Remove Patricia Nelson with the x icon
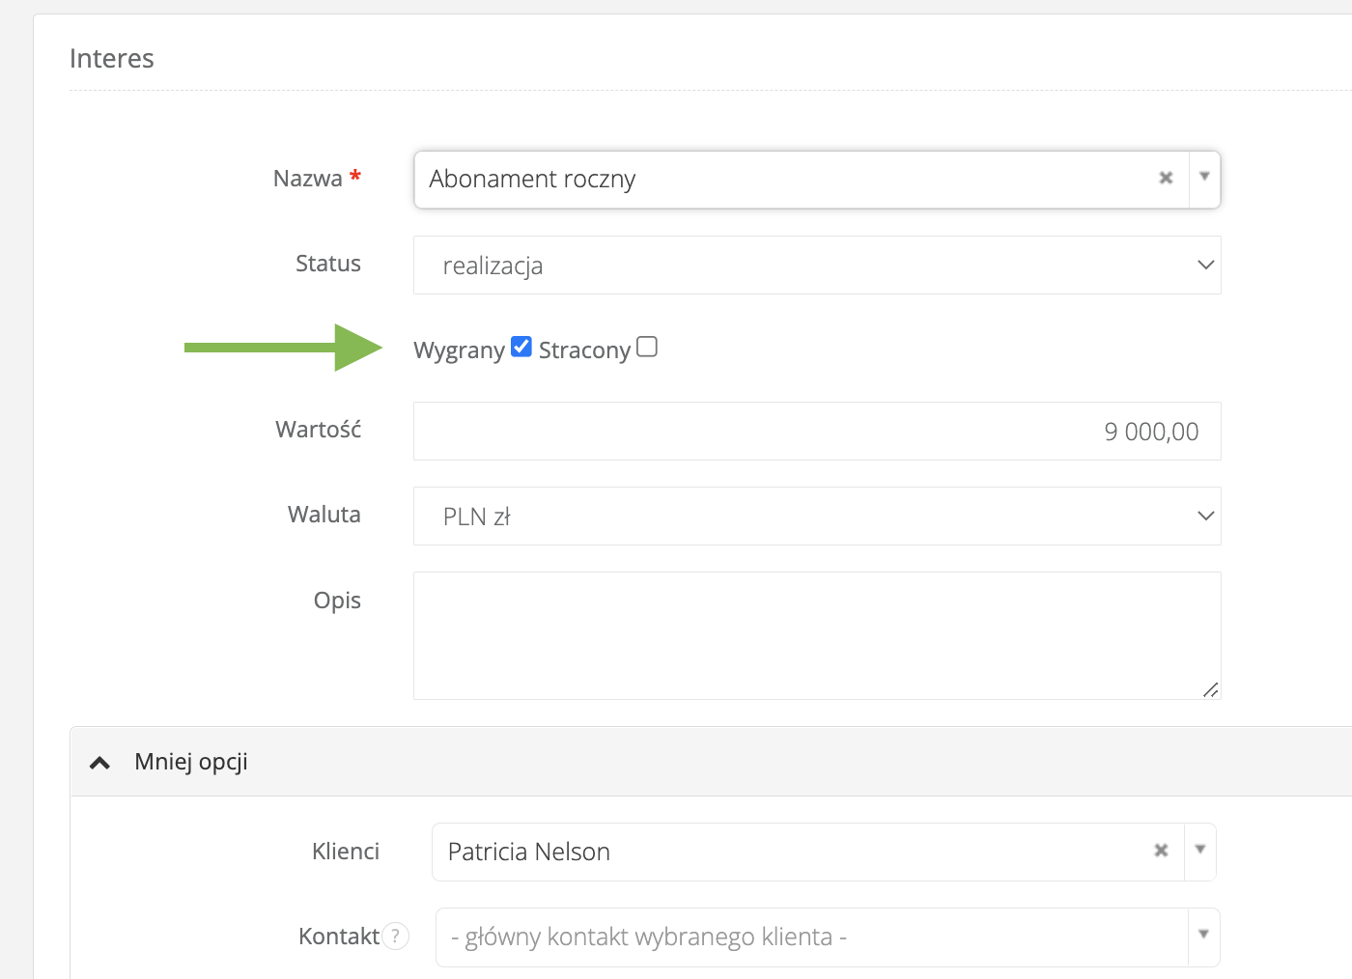 (1161, 851)
